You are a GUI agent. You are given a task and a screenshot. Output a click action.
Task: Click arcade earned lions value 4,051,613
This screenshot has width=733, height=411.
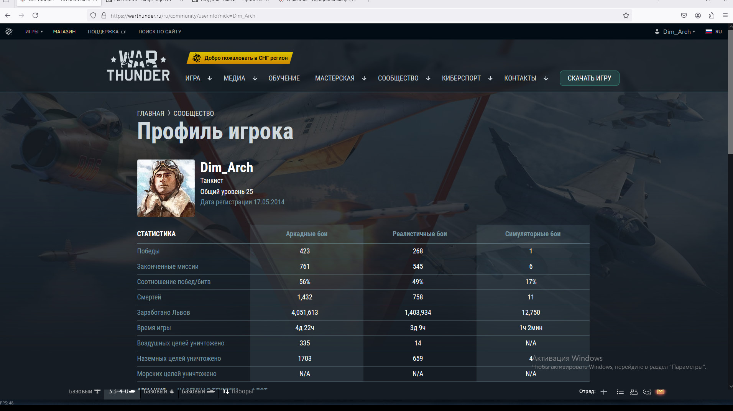[305, 312]
